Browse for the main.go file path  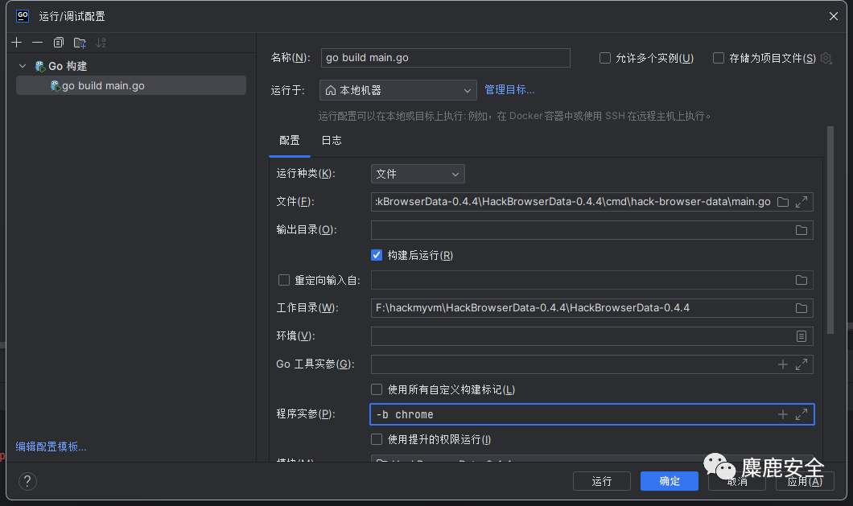[781, 201]
